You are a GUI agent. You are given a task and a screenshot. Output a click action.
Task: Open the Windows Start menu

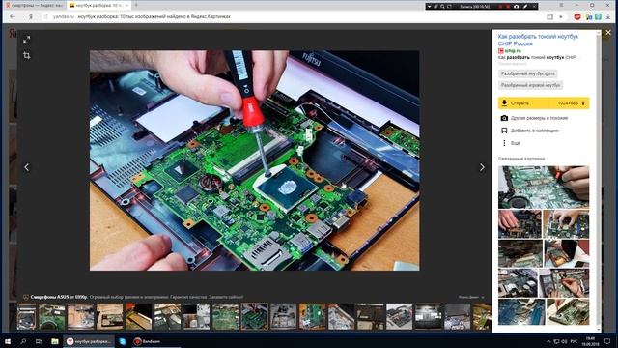click(8, 341)
